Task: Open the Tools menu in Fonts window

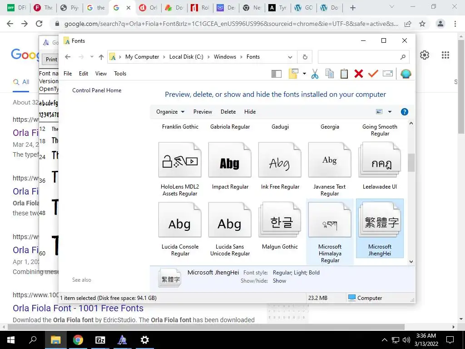Action: (120, 73)
